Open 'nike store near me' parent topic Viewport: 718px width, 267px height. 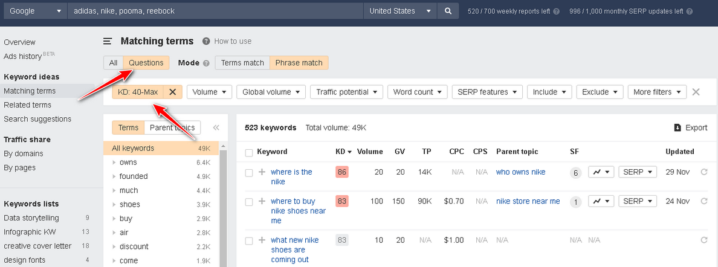tap(528, 201)
